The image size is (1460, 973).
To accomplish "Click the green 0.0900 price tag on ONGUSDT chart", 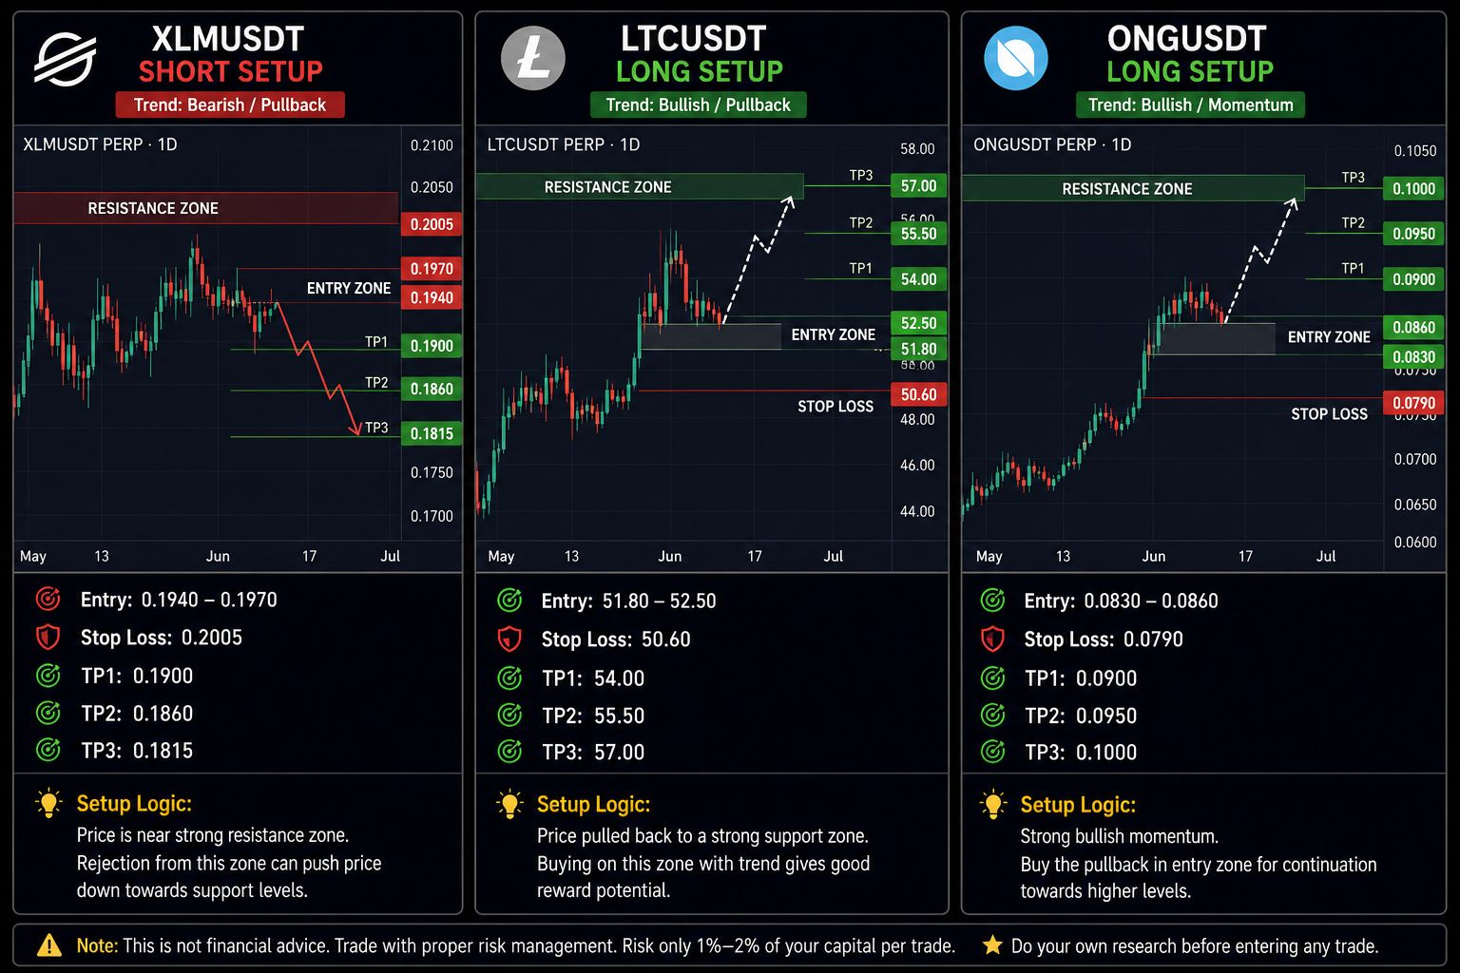I will point(1413,278).
